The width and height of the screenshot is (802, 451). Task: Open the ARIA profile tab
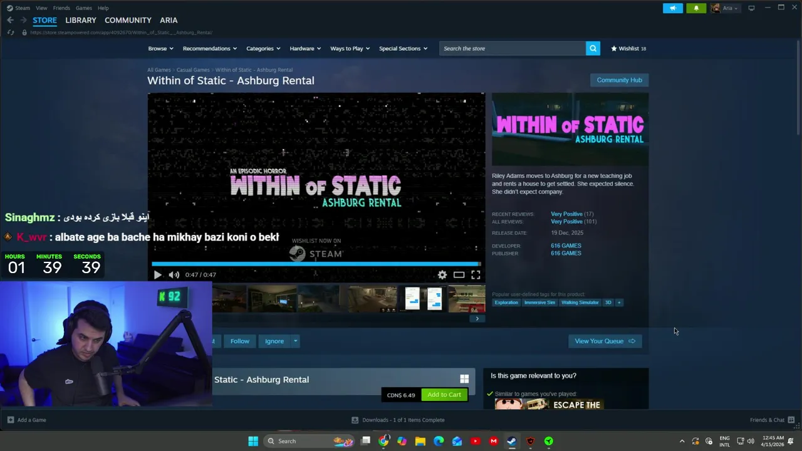169,20
